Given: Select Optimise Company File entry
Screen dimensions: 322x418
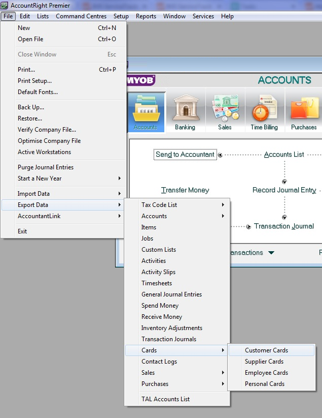Looking at the screenshot, I should point(63,141).
